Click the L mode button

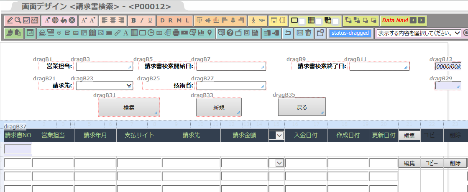pyautogui.click(x=187, y=20)
